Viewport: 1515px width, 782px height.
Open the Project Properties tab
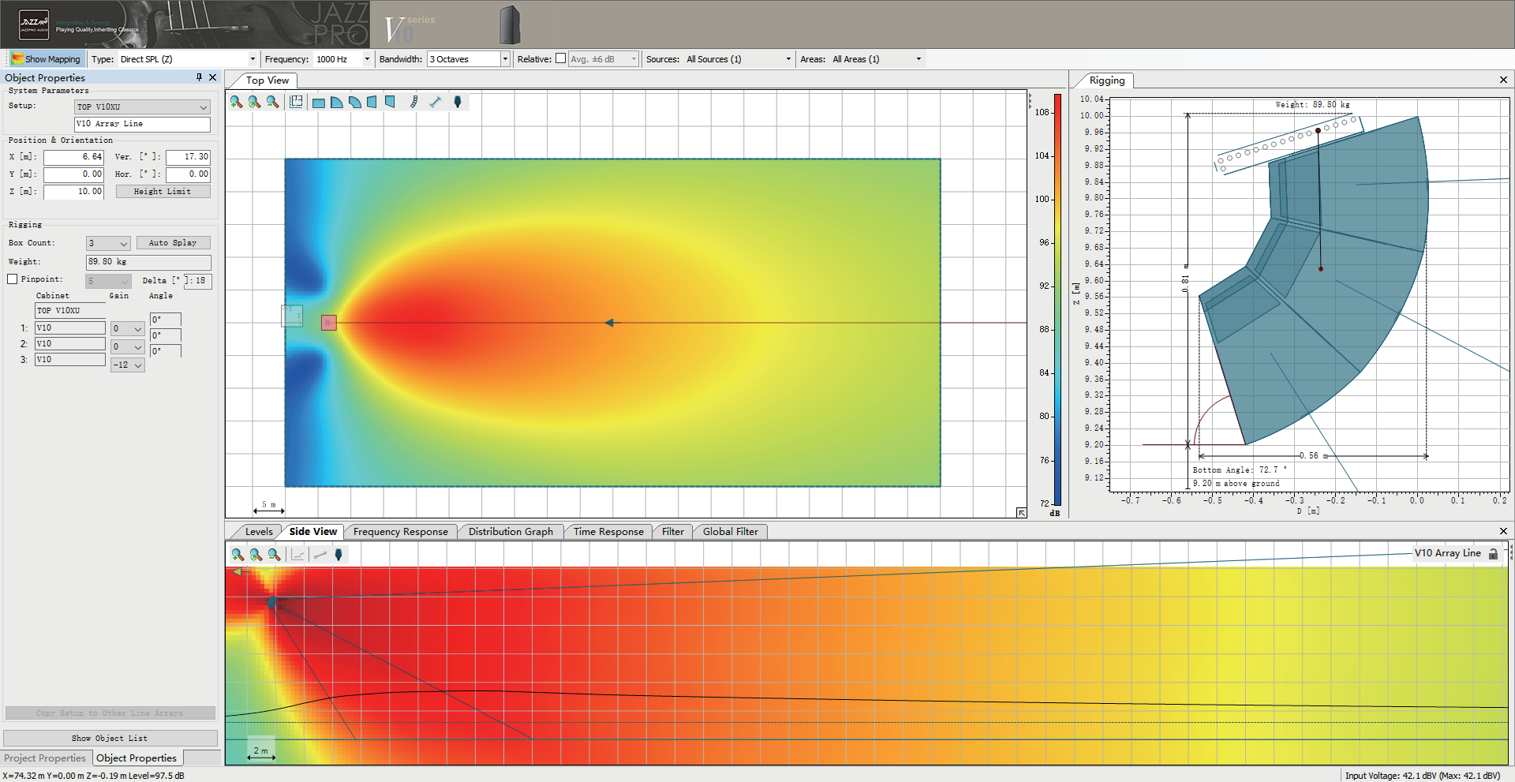pyautogui.click(x=45, y=758)
